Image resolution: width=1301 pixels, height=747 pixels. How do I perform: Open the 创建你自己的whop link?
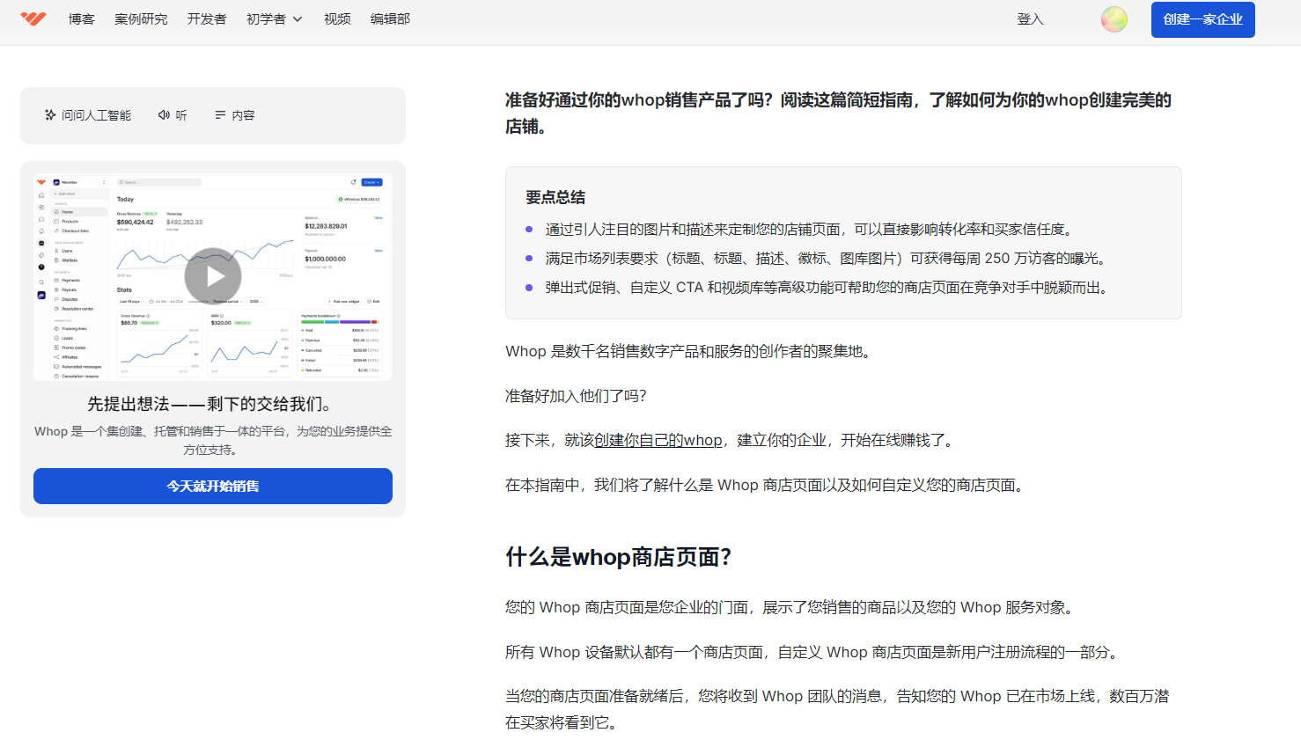pos(658,440)
